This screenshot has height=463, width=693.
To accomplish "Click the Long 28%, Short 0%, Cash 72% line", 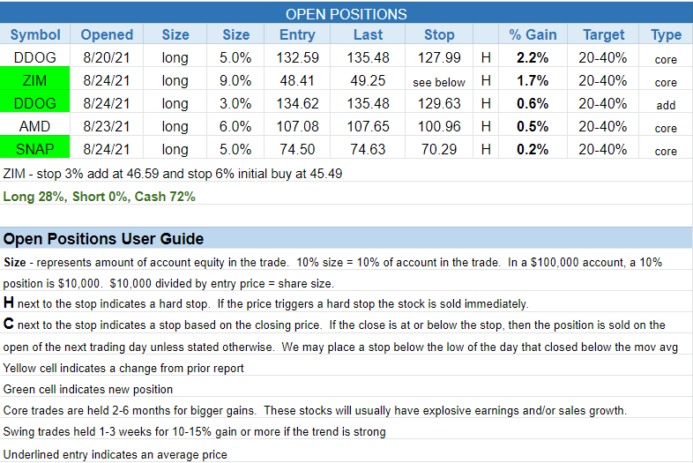I will click(99, 197).
